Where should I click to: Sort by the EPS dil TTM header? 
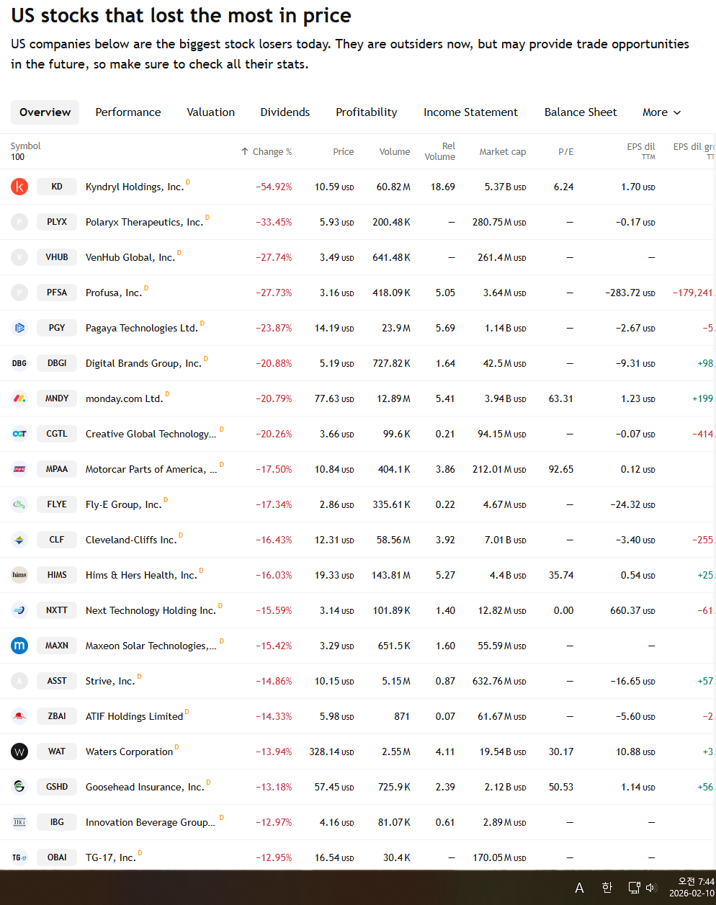tap(641, 151)
